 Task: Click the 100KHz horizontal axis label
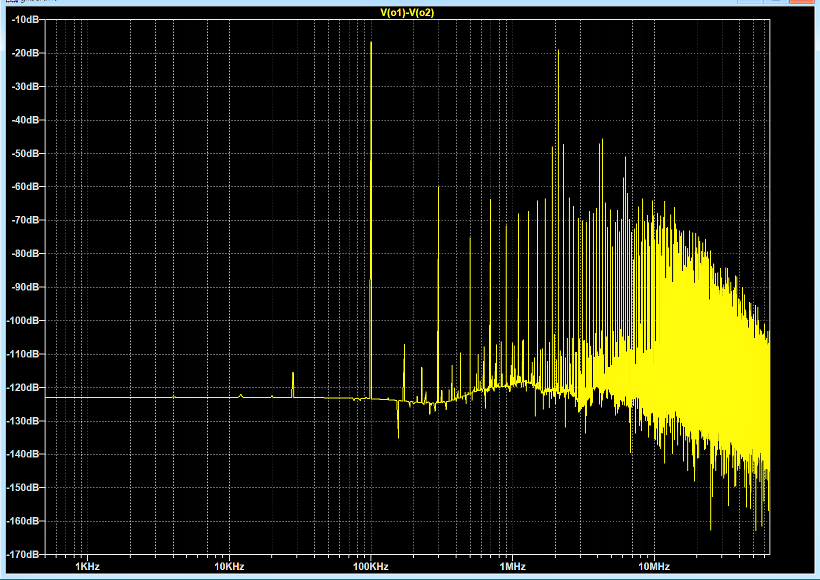370,566
